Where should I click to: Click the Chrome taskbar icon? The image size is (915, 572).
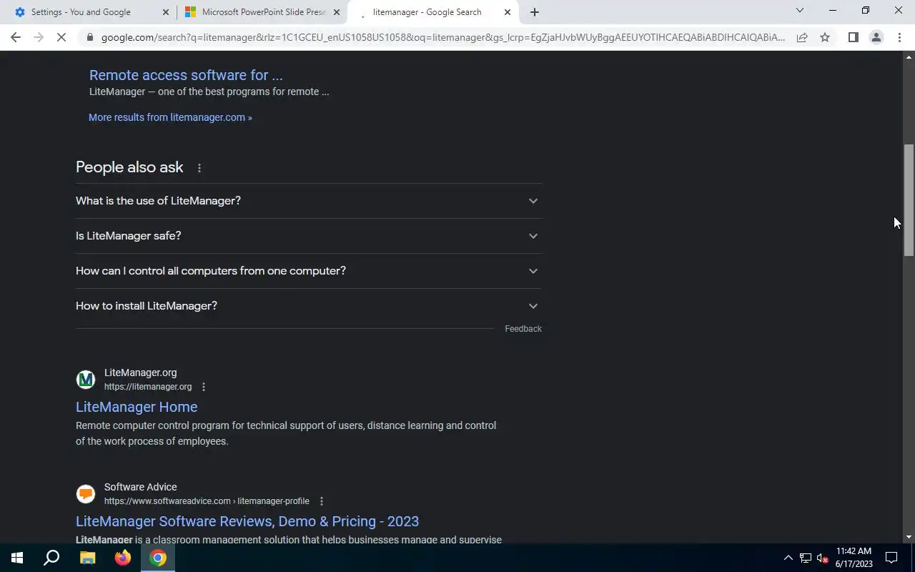point(158,558)
